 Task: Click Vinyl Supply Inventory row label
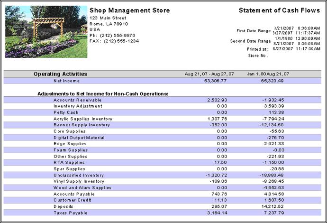pos(79,181)
